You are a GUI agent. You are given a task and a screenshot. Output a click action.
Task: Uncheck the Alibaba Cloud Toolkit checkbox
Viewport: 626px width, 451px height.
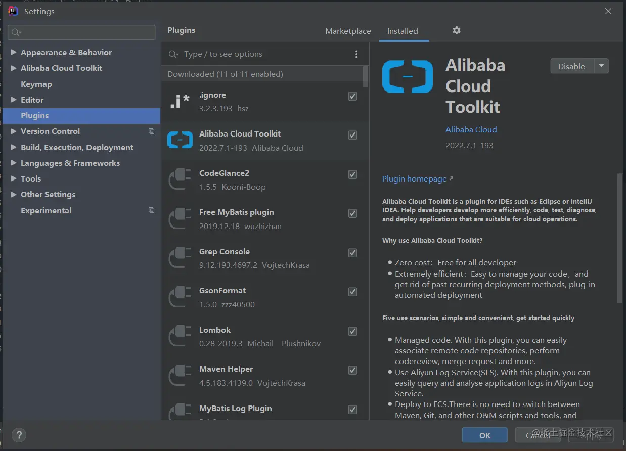[353, 135]
